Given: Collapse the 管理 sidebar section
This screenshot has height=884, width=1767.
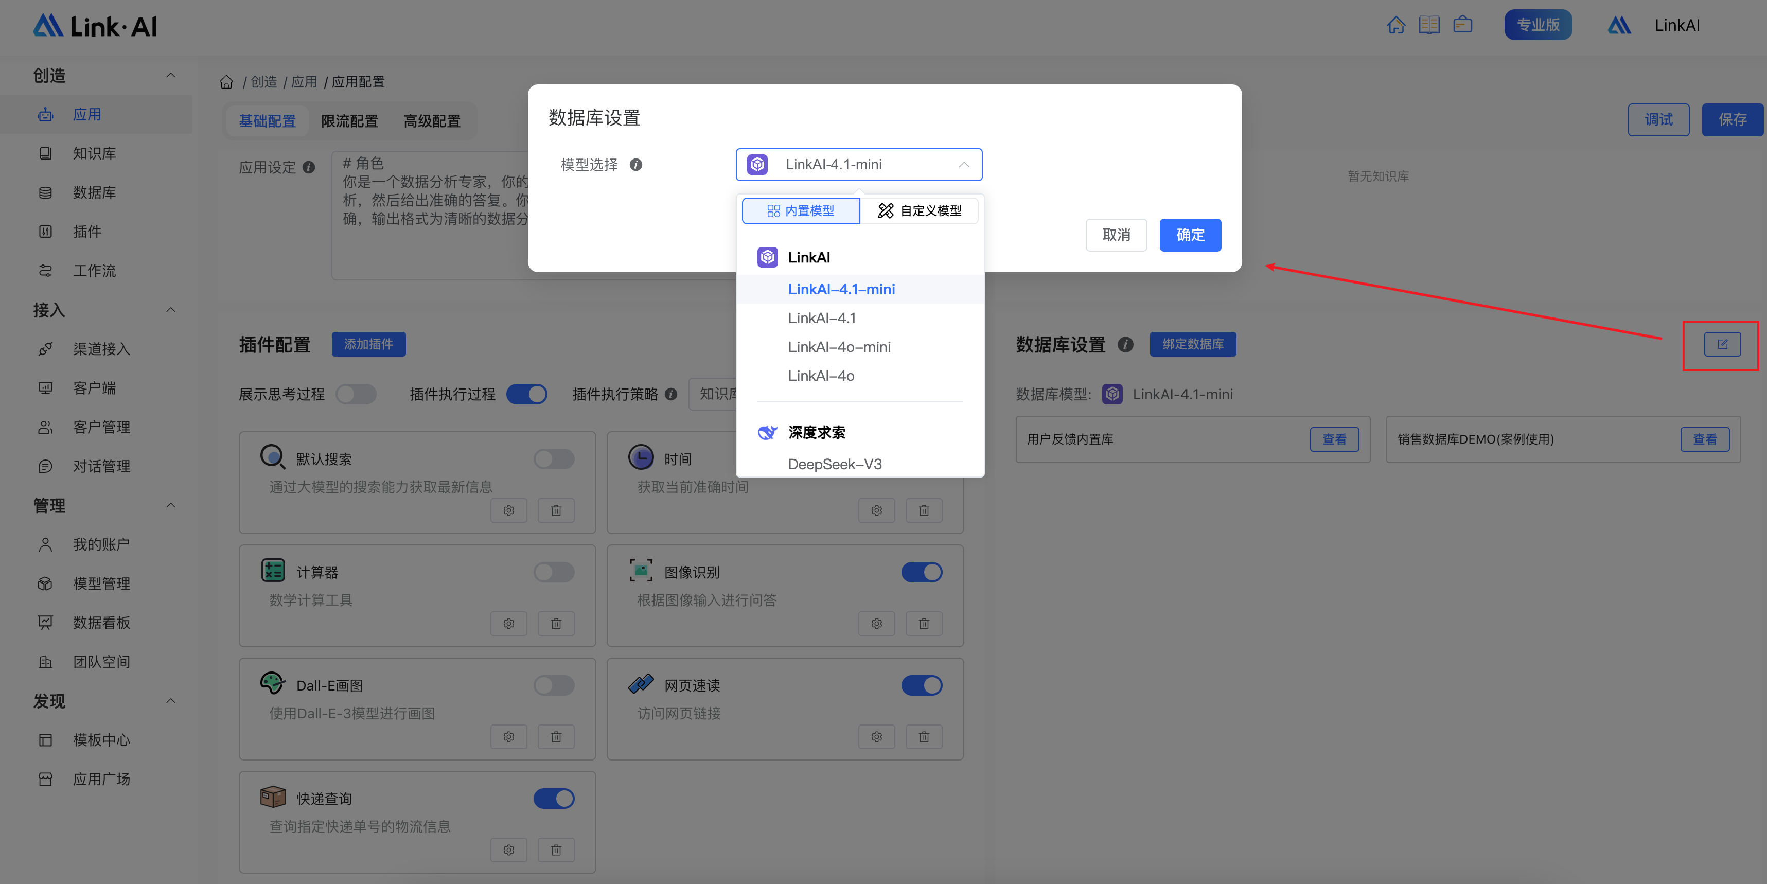Looking at the screenshot, I should (x=171, y=505).
